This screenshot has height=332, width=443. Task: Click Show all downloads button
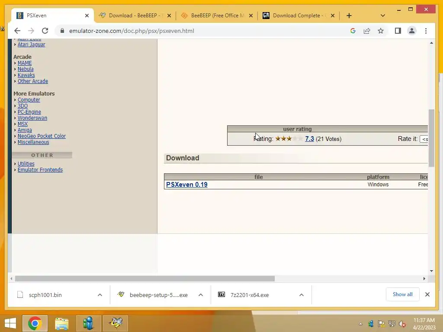click(x=403, y=294)
